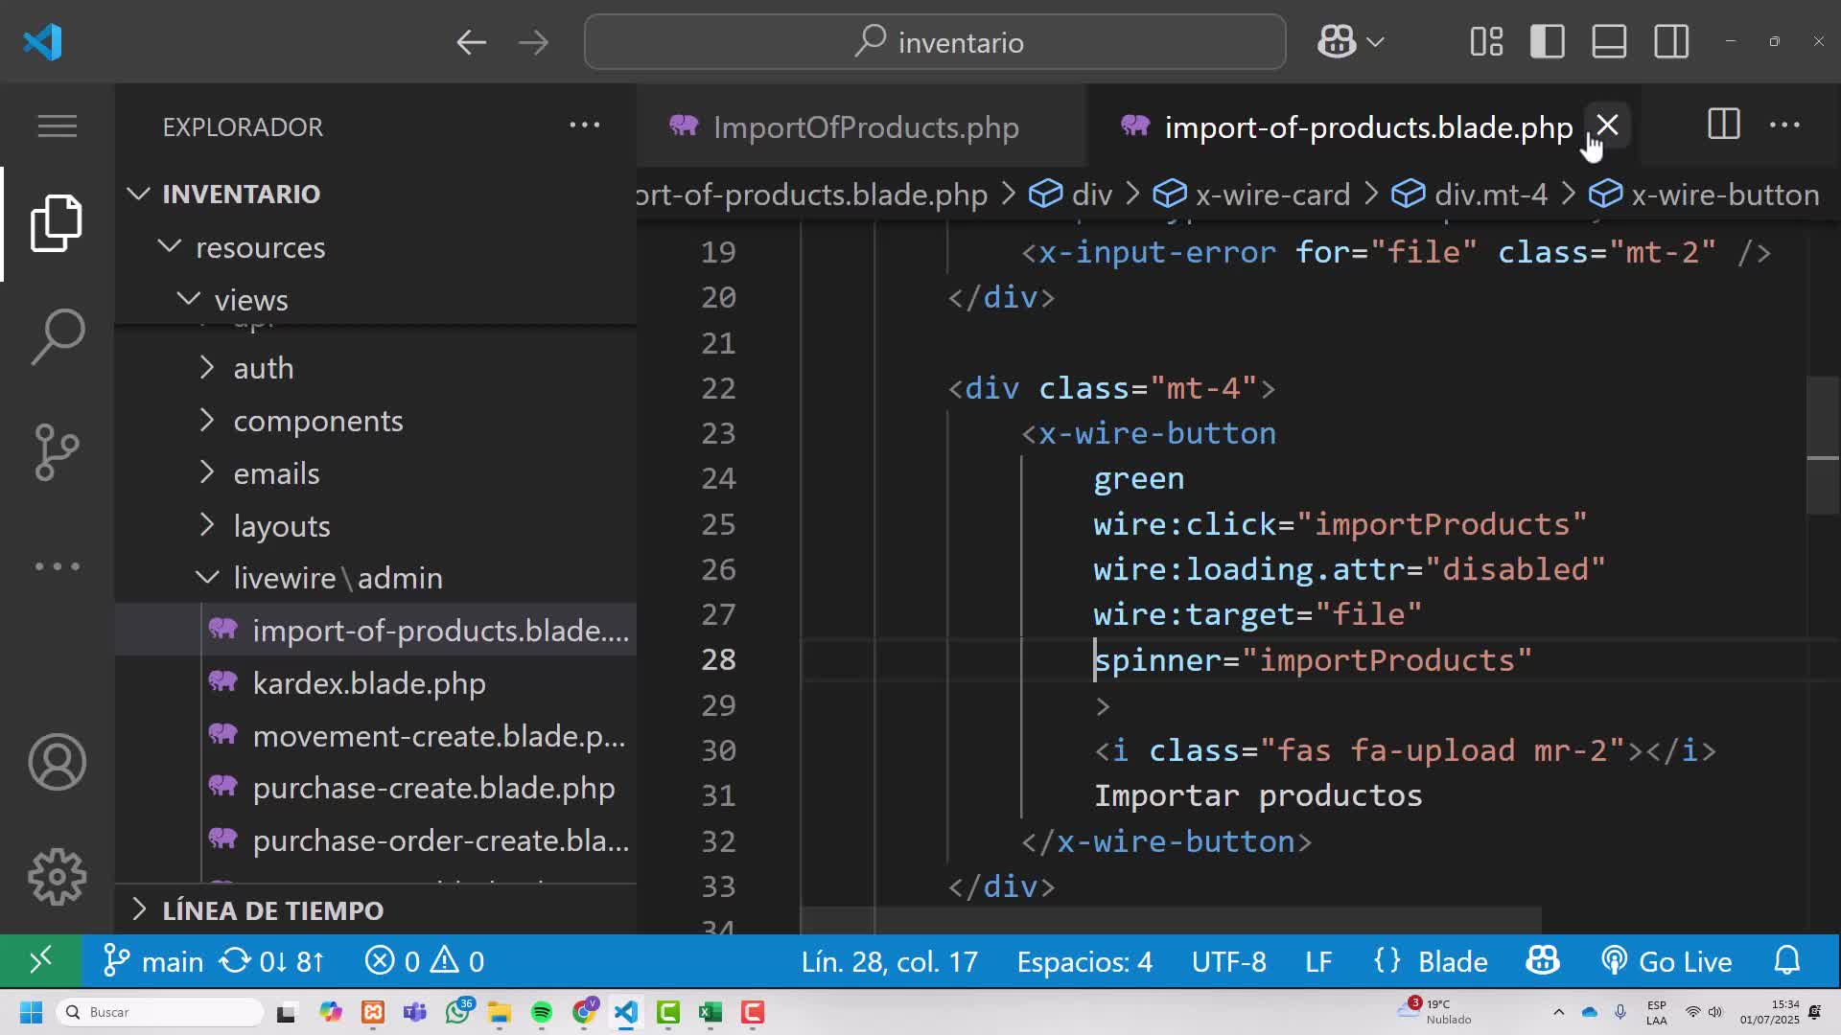Change indentation Espacios: 4
The width and height of the screenshot is (1841, 1035).
(x=1084, y=961)
